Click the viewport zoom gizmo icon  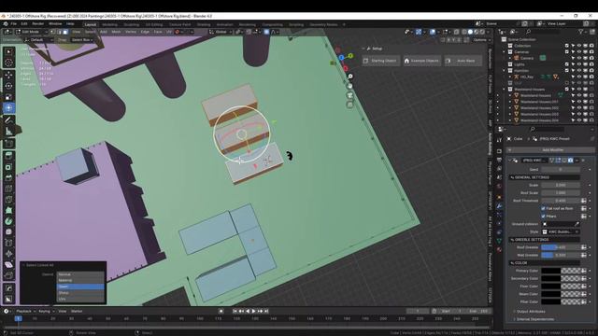click(x=350, y=77)
